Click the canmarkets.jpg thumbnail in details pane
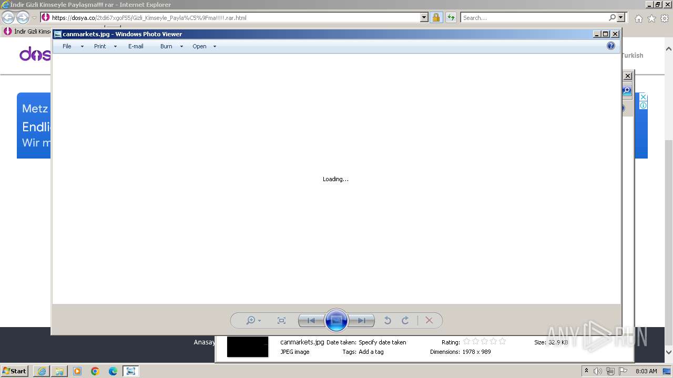Viewport: 673px width, 378px height. tap(248, 347)
